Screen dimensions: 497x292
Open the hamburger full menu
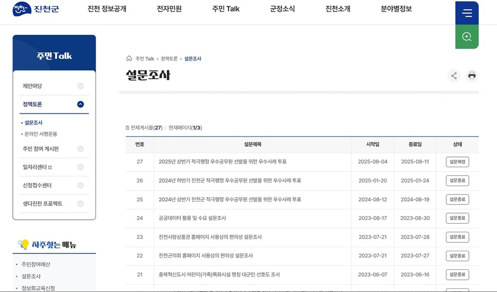pos(467,13)
